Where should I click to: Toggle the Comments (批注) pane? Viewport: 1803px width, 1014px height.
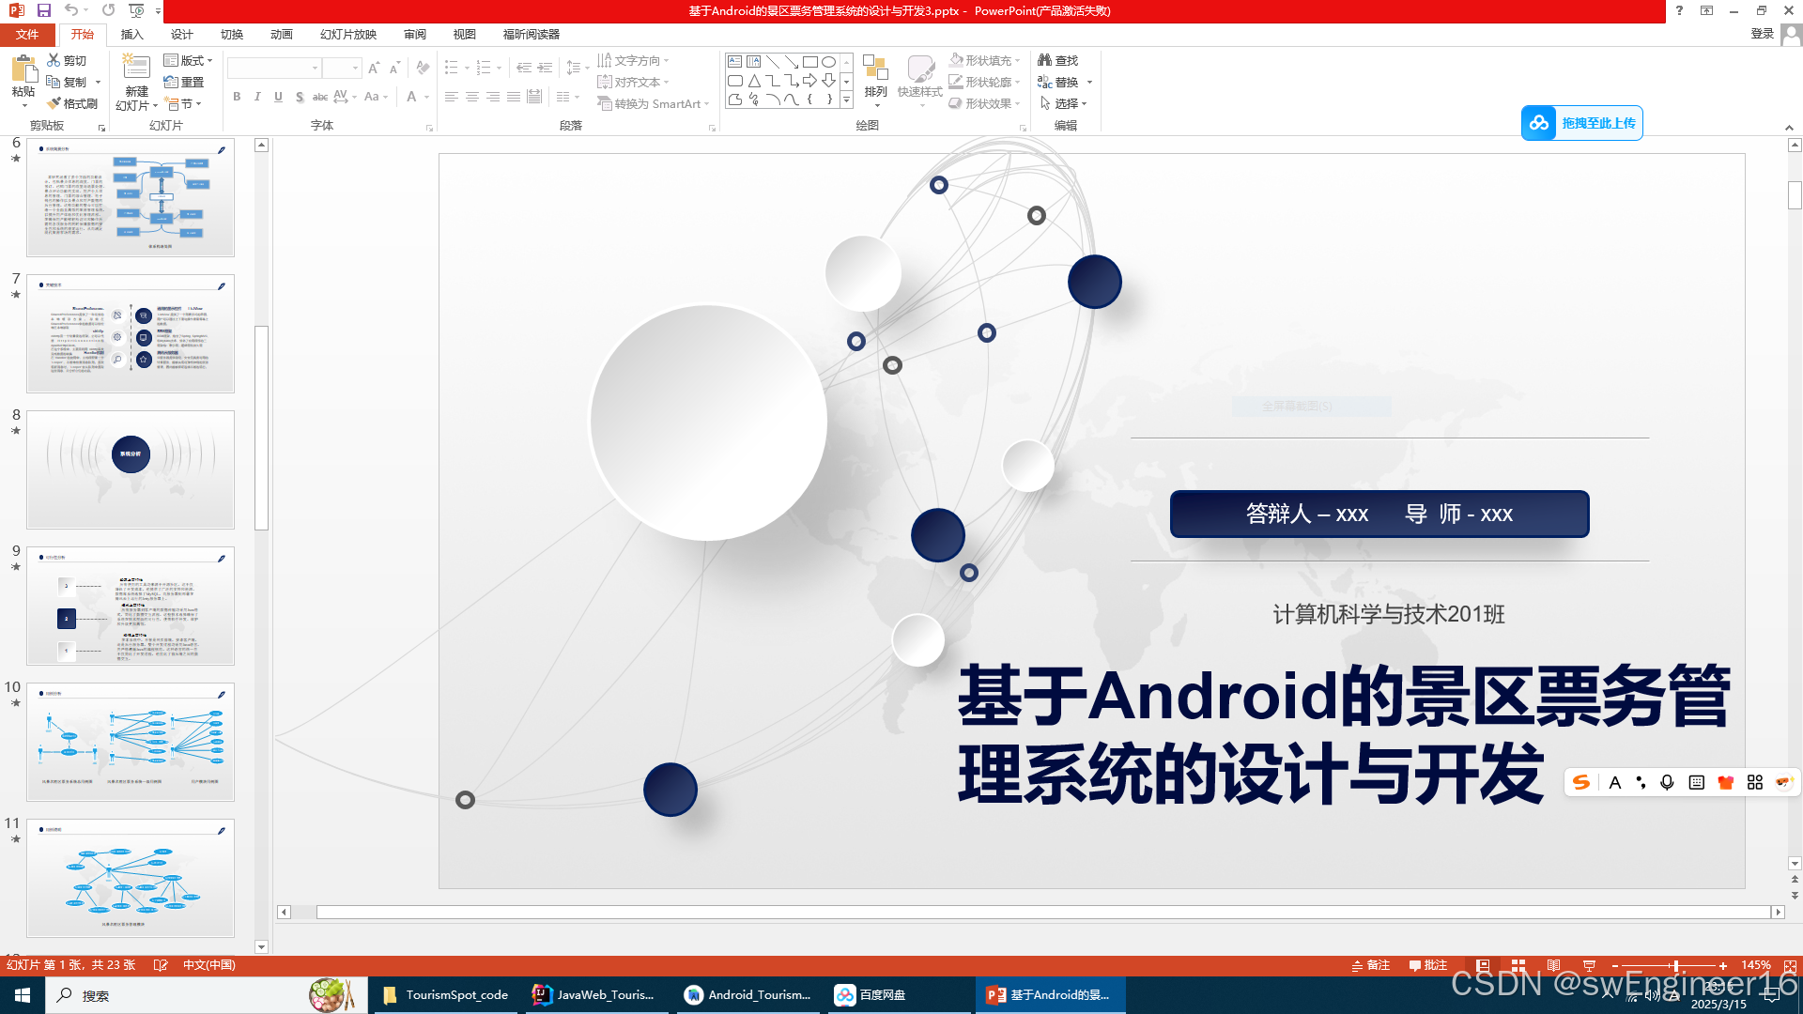click(1428, 965)
